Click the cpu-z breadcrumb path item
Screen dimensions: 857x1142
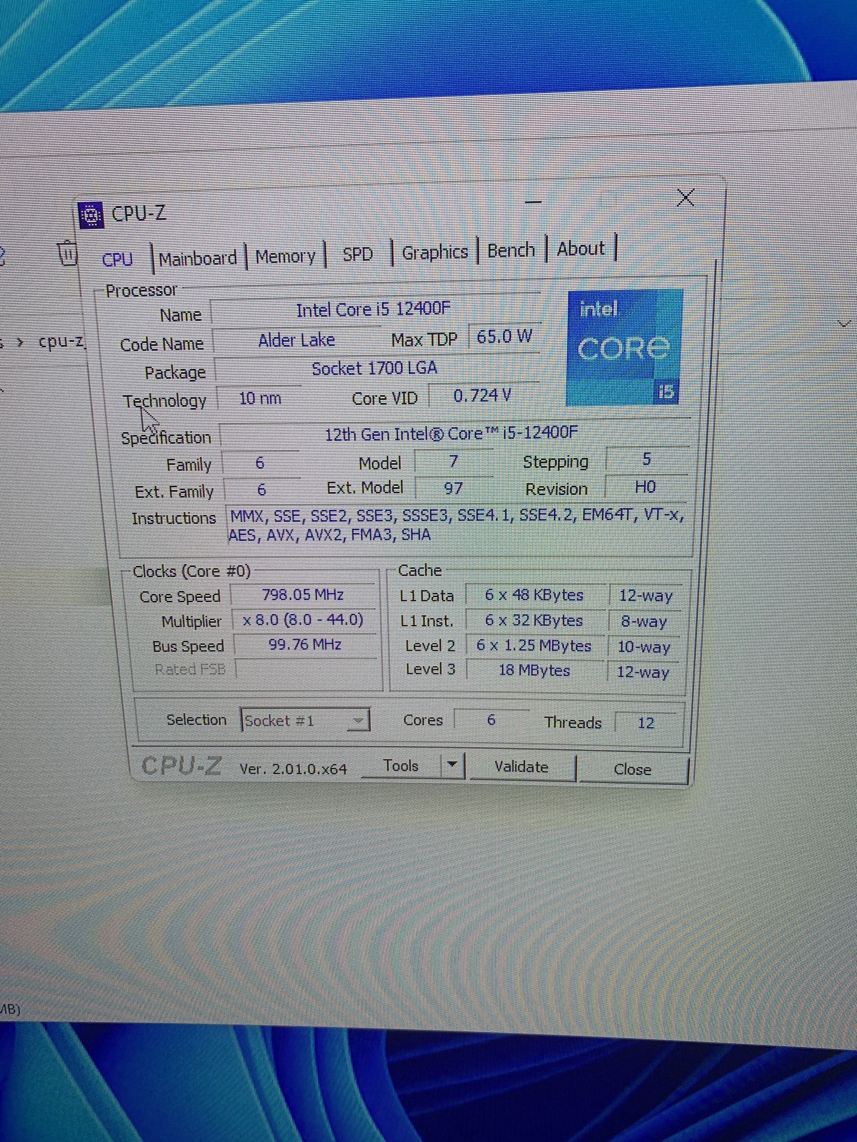[61, 342]
